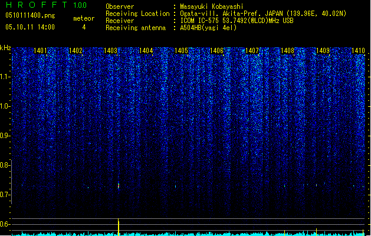Click the 1.0 kHz axis label
This screenshot has width=371, height=236.
[4, 106]
